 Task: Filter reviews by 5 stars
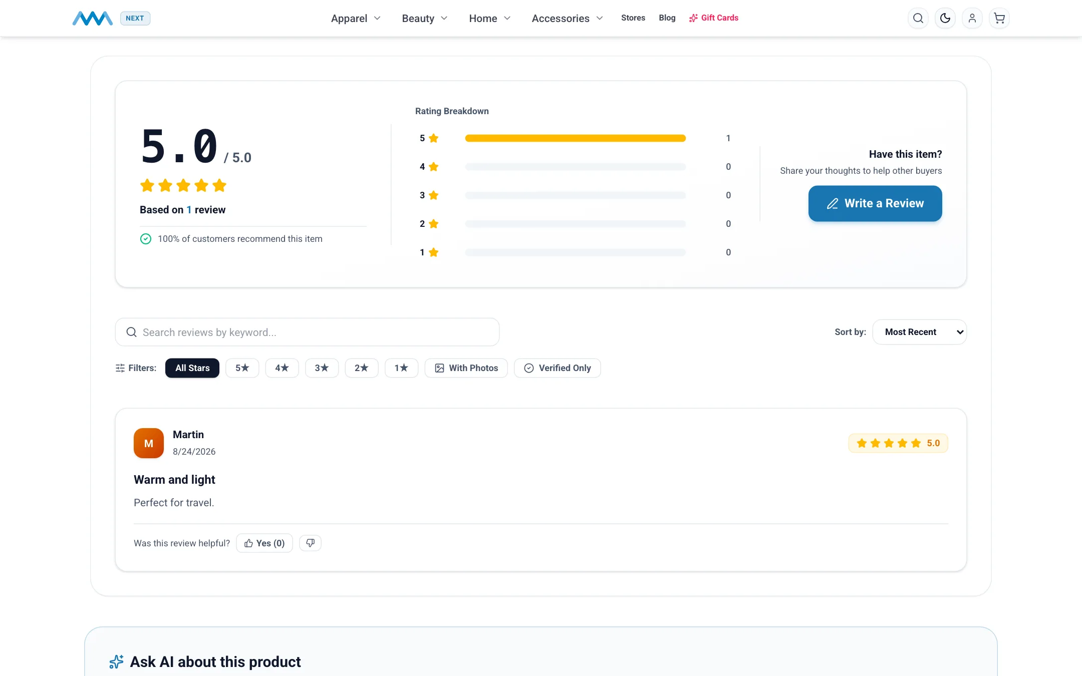click(242, 368)
